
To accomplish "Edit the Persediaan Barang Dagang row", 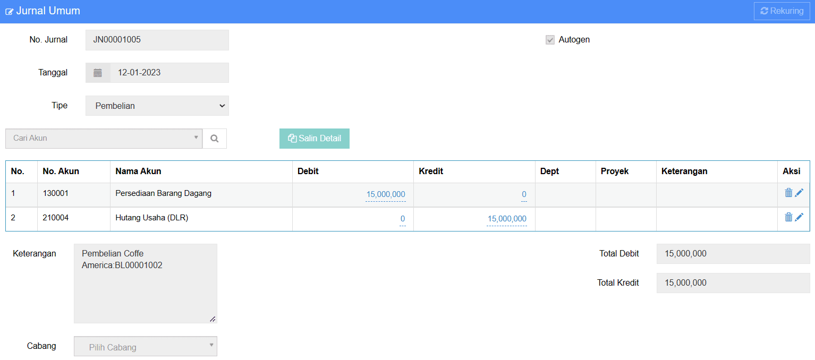I will [799, 193].
